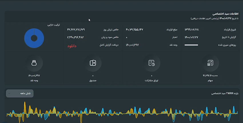243x123 pixels.
Task: Click the cash (وجه نقد) jar icon
Action: coord(34,63)
